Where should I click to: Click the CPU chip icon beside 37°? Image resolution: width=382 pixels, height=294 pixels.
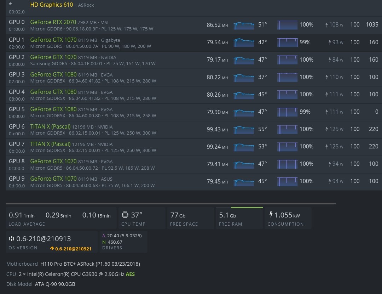point(125,215)
